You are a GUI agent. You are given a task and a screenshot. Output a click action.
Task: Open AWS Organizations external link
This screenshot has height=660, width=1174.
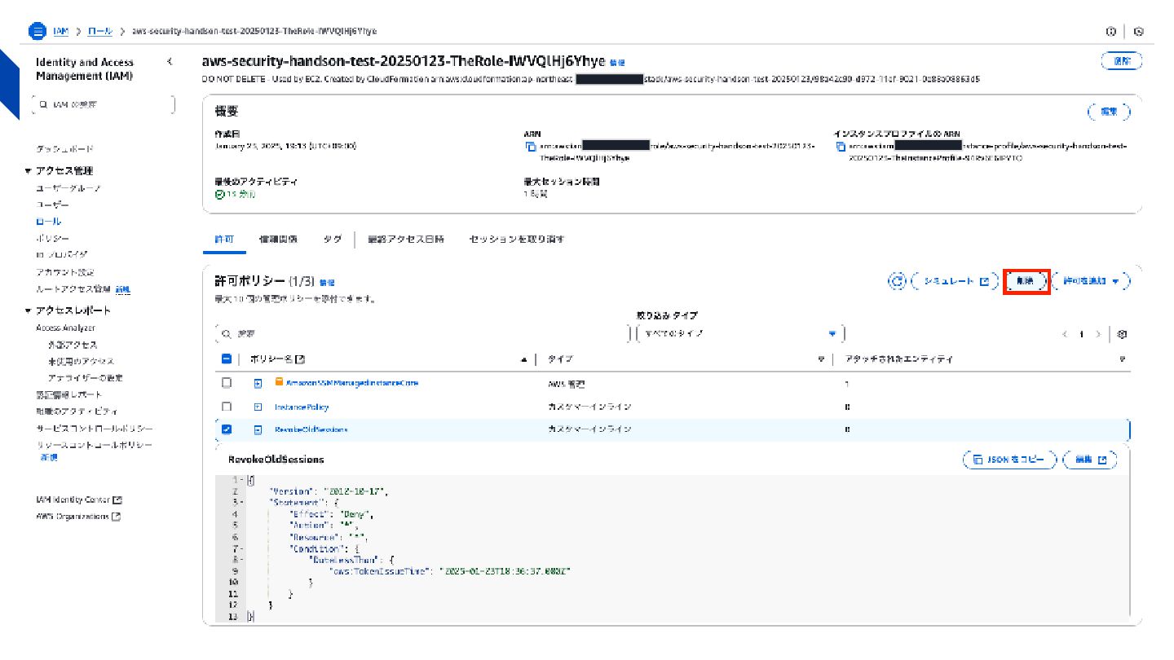pos(78,517)
